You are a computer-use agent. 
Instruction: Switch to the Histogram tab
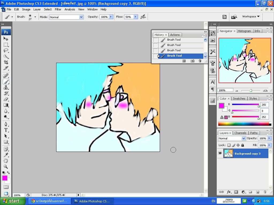[244, 31]
